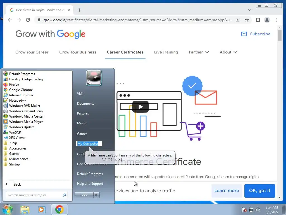Open Windows Update
This screenshot has height=215, width=286.
click(x=19, y=127)
